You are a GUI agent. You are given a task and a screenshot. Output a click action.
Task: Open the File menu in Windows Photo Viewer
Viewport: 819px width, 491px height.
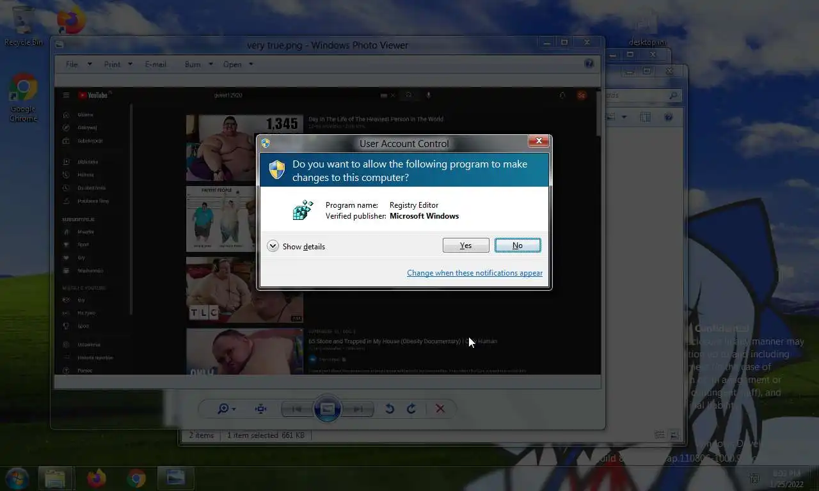tap(72, 64)
